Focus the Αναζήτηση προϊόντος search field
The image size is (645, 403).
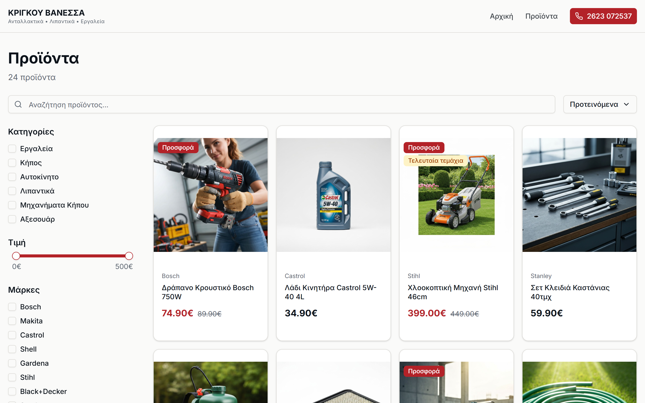coord(281,104)
